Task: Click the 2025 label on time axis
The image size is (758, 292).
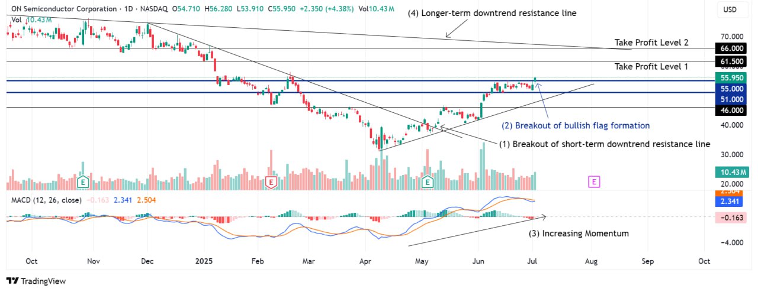Action: 203,261
